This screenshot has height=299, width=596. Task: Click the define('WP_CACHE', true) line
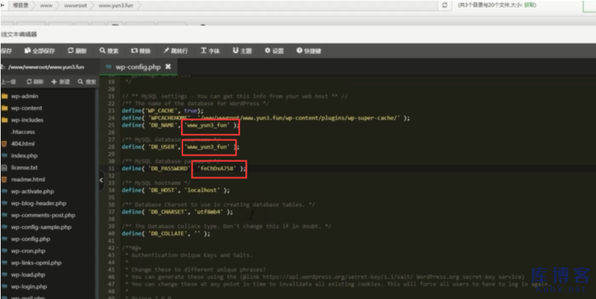click(163, 111)
